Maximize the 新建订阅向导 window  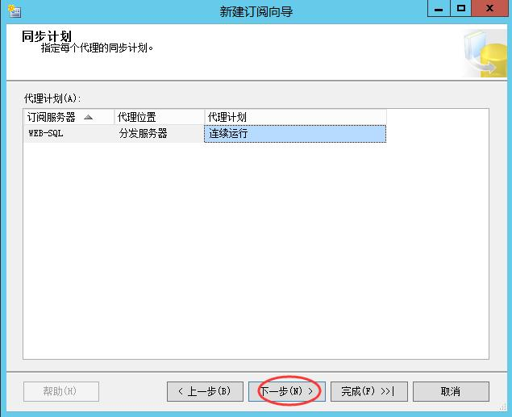460,10
